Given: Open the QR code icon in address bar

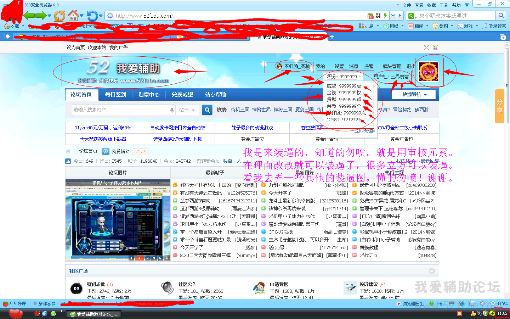Looking at the screenshot, I should [378, 16].
